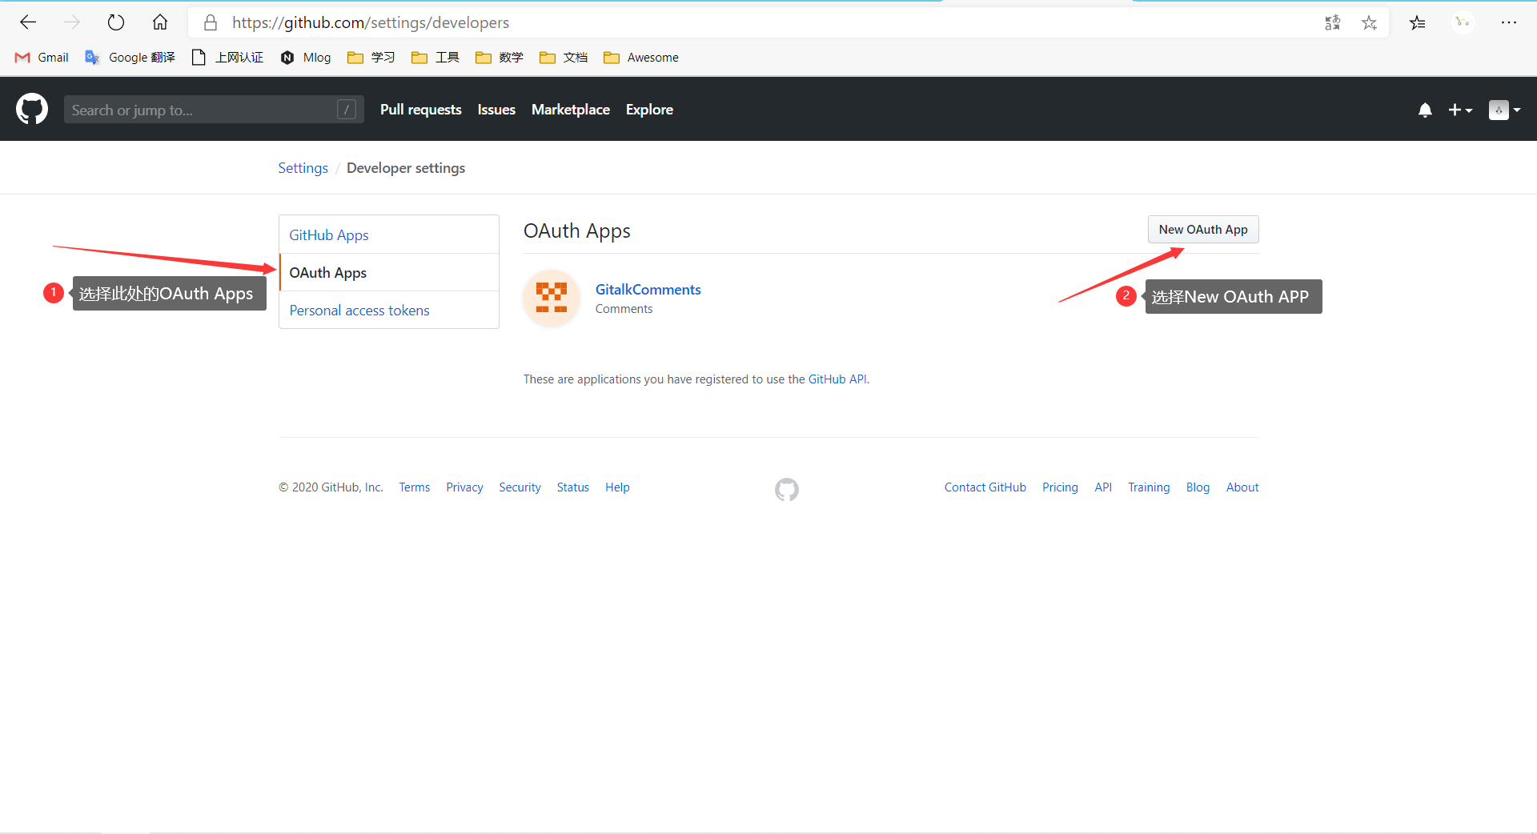Image resolution: width=1537 pixels, height=834 pixels.
Task: Open the GitHub API link
Action: point(837,379)
